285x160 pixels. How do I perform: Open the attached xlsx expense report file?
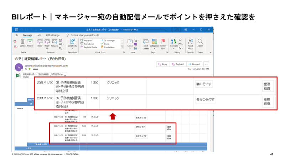pyautogui.click(x=41, y=75)
